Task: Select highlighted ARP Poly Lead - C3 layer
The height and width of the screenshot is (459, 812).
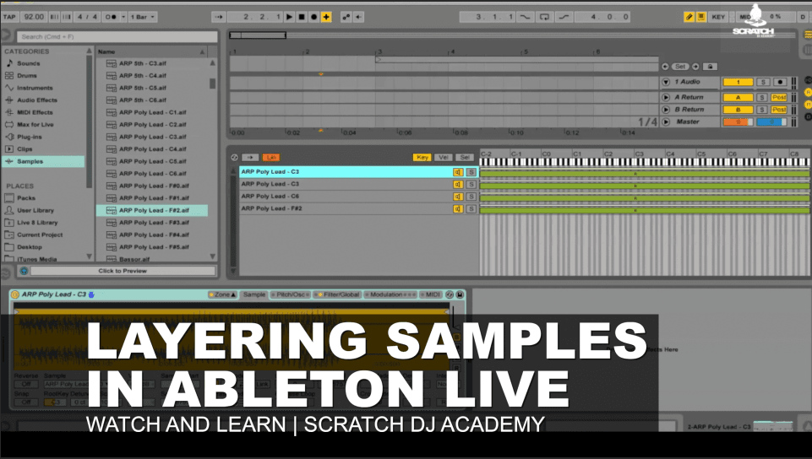Action: [x=345, y=171]
